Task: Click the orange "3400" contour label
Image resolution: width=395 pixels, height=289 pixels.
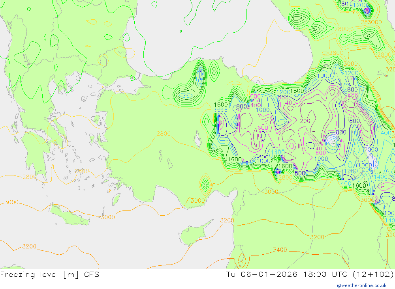Action: point(280,250)
